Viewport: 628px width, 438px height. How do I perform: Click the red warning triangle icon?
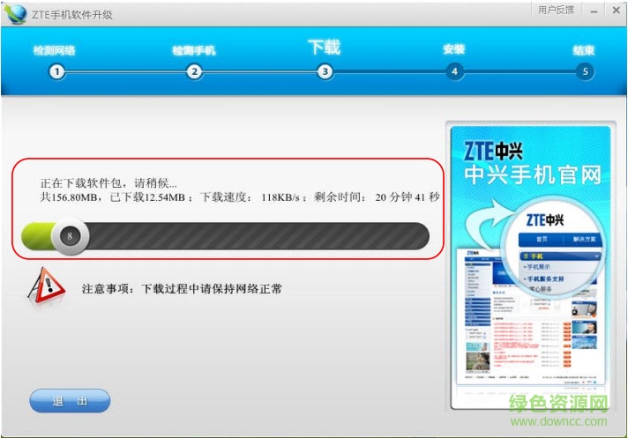(47, 286)
